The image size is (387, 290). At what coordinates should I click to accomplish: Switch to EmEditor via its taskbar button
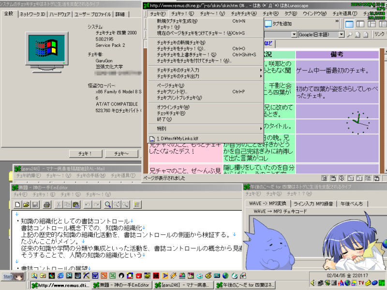click(121, 285)
